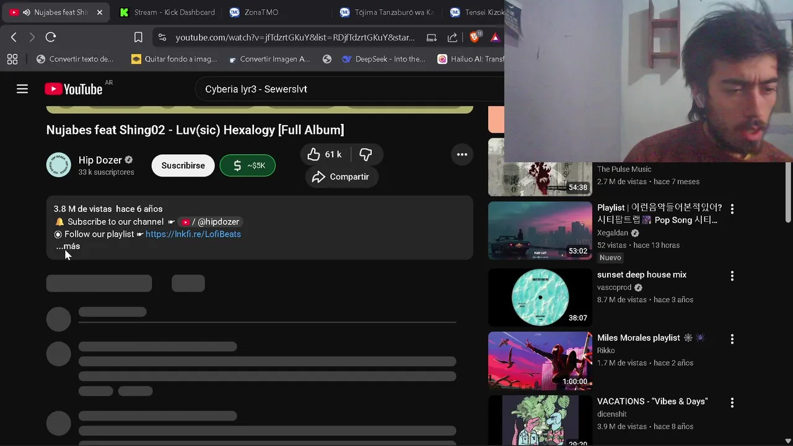Click the Compartir share button

tap(341, 177)
